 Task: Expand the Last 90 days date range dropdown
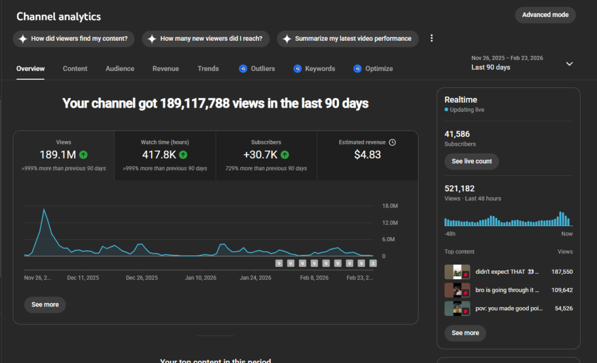(570, 64)
